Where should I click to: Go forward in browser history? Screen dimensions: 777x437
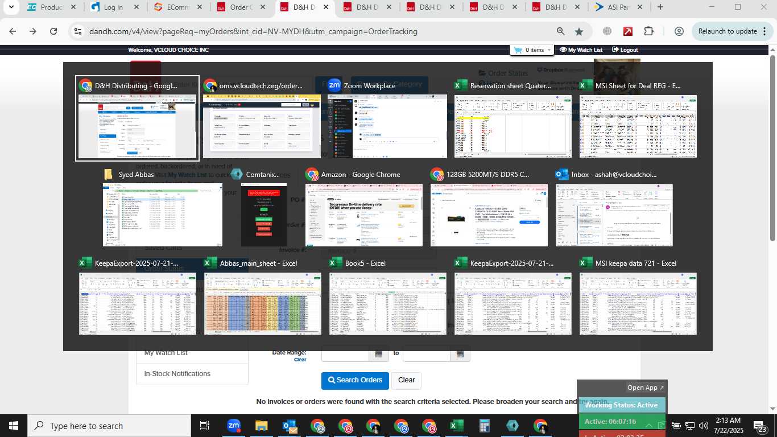[33, 31]
